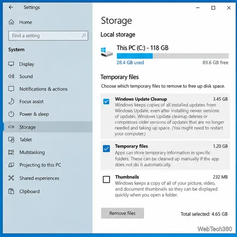Click the Shared experiences icon

tap(11, 178)
